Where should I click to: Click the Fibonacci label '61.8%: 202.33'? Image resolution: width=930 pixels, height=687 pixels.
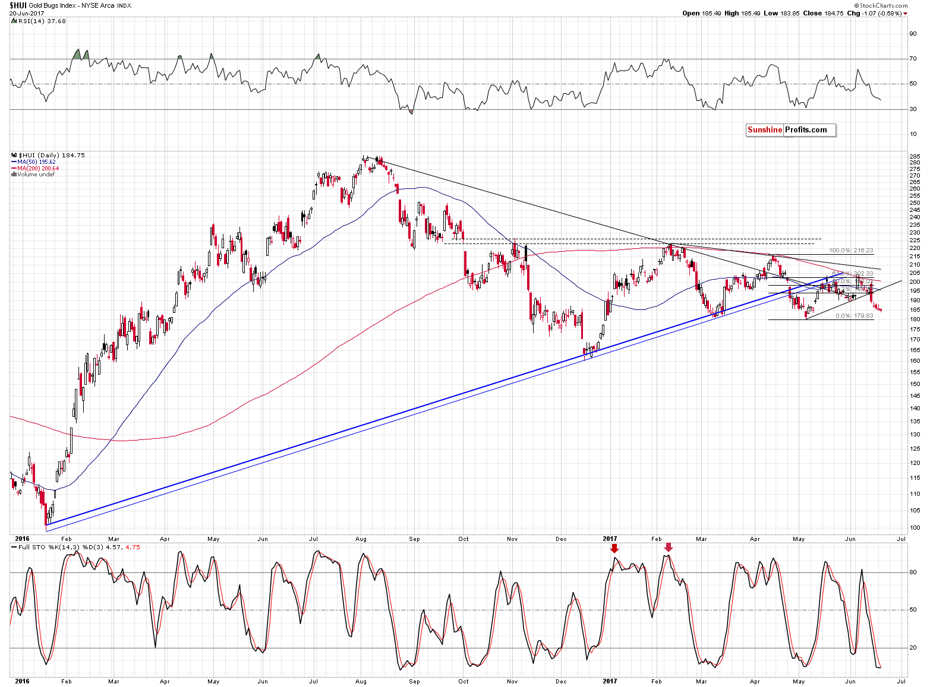(853, 274)
